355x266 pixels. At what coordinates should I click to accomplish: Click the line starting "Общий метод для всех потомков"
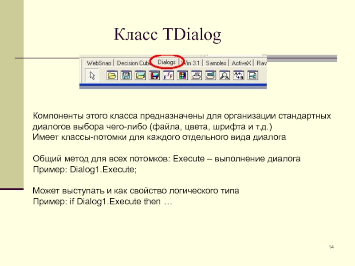[166, 159]
